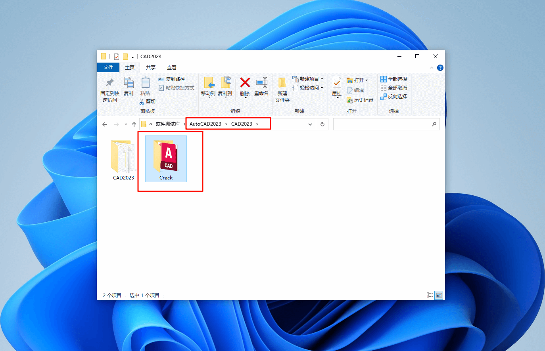Collapse the ribbon with the chevron

pos(431,67)
